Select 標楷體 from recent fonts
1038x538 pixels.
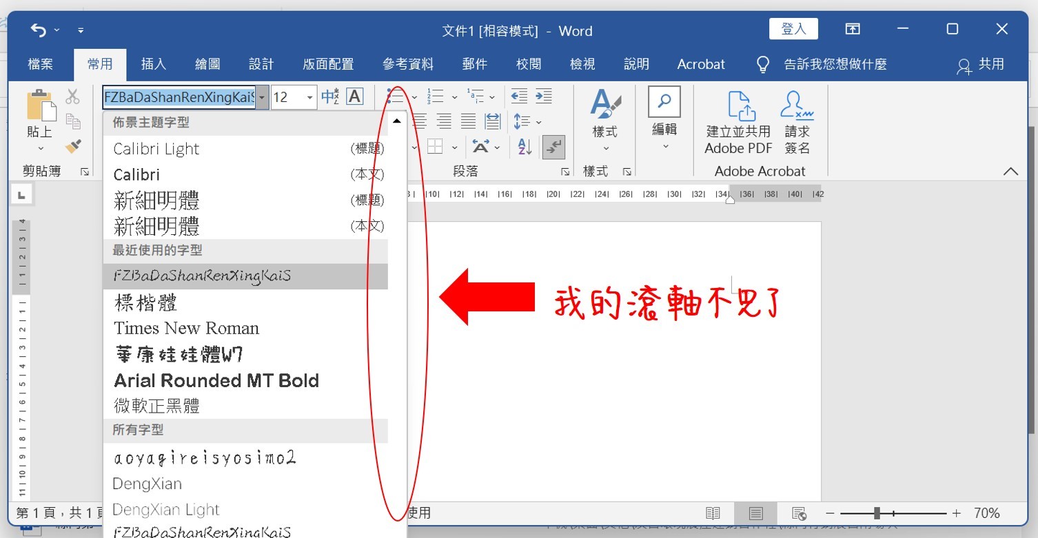pyautogui.click(x=245, y=302)
